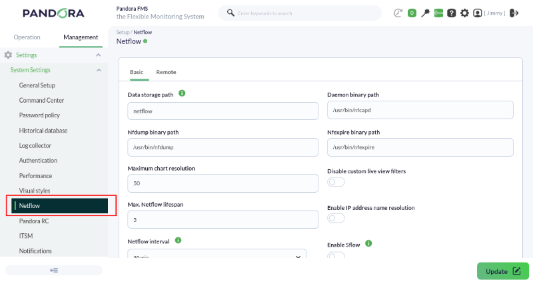Open ITSM settings
The image size is (533, 284).
pyautogui.click(x=26, y=236)
